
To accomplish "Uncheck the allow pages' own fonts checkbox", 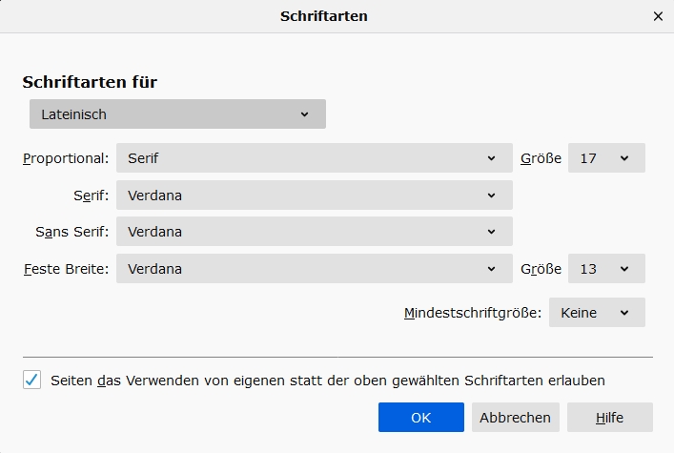I will 32,380.
